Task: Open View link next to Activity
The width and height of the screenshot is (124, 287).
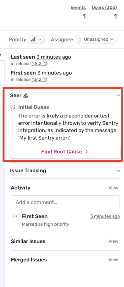Action: 113,188
